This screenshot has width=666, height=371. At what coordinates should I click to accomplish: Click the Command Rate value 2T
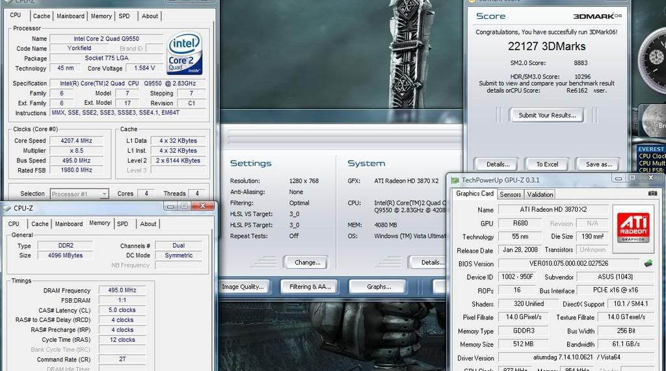122,359
